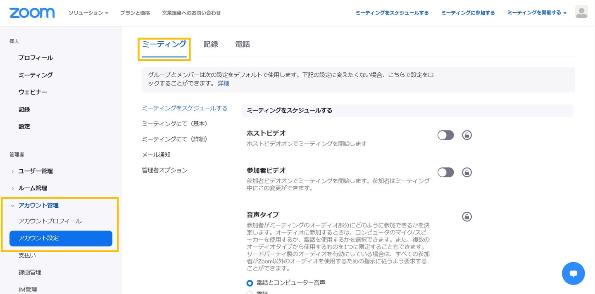The height and width of the screenshot is (294, 595).
Task: Open the blue chat support bubble
Action: point(573,273)
